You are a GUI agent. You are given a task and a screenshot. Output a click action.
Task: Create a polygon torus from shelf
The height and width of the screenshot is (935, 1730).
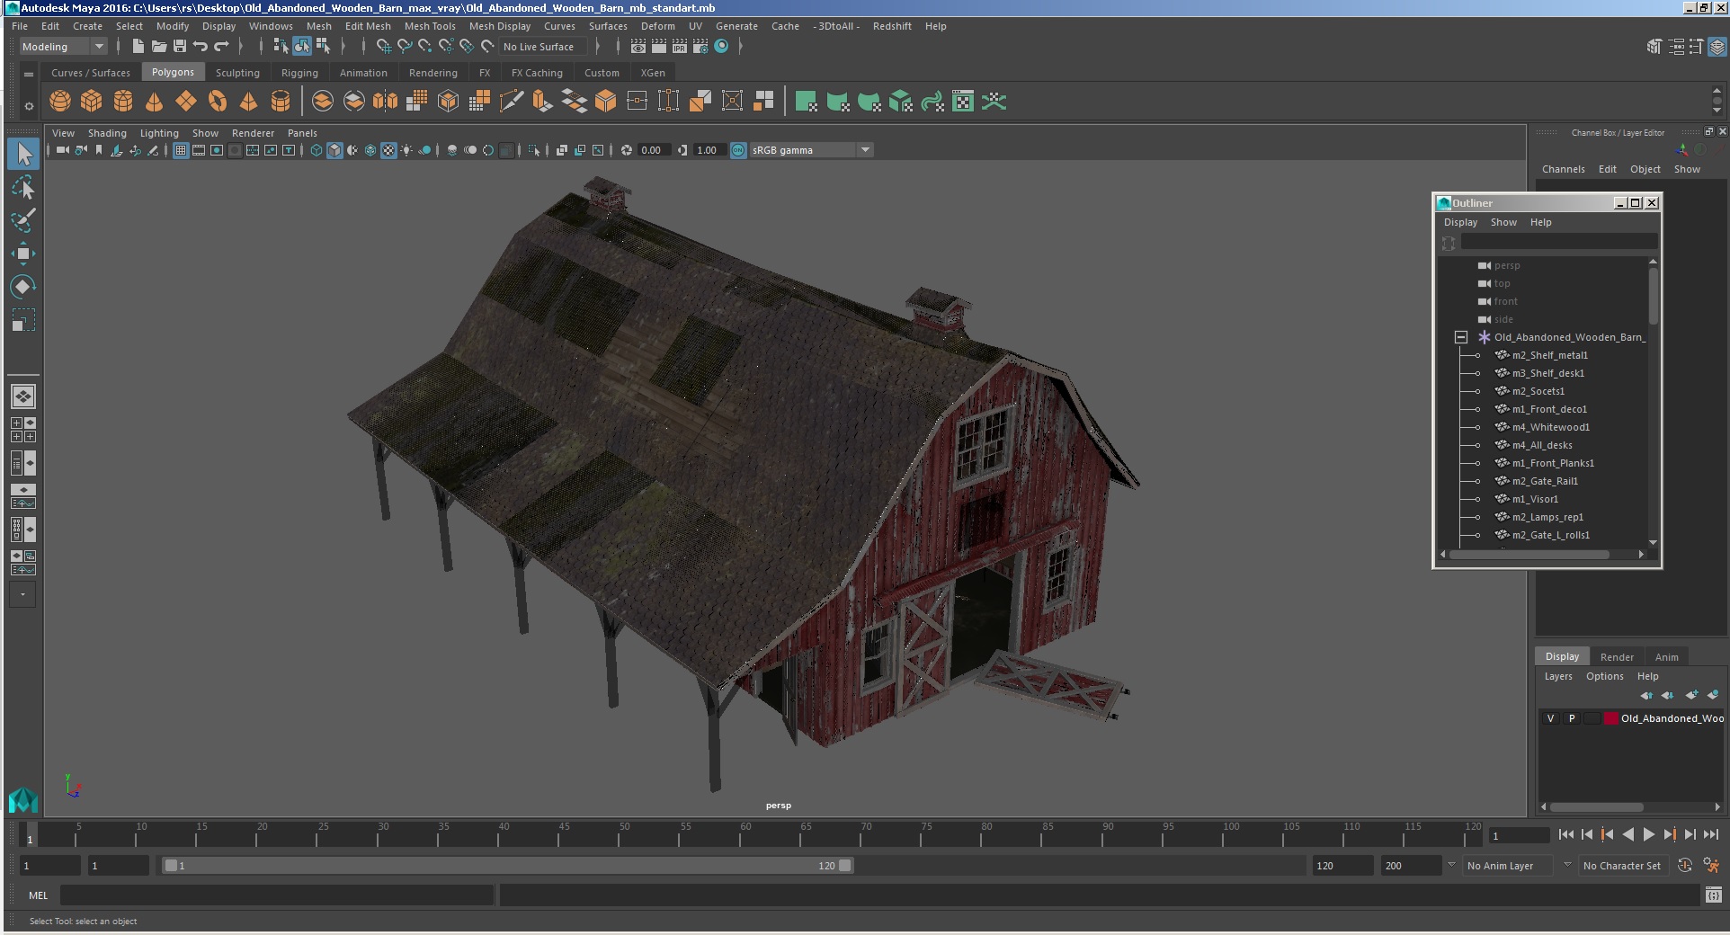coord(218,102)
